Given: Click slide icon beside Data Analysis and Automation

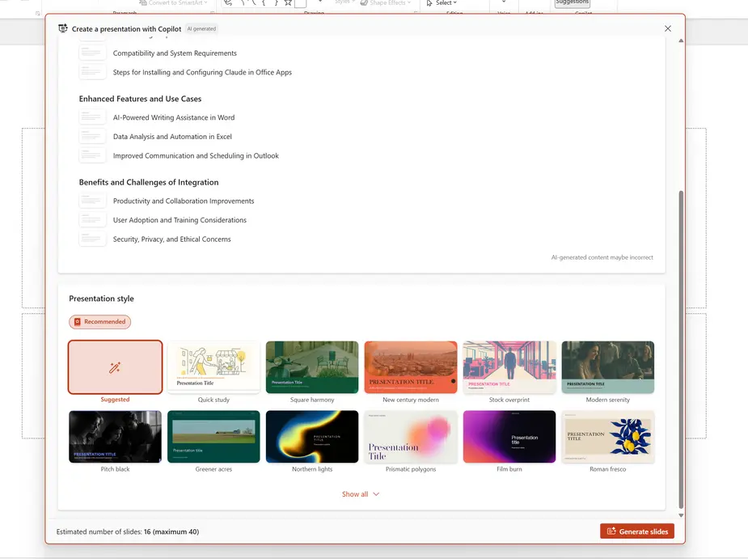Looking at the screenshot, I should pos(92,137).
